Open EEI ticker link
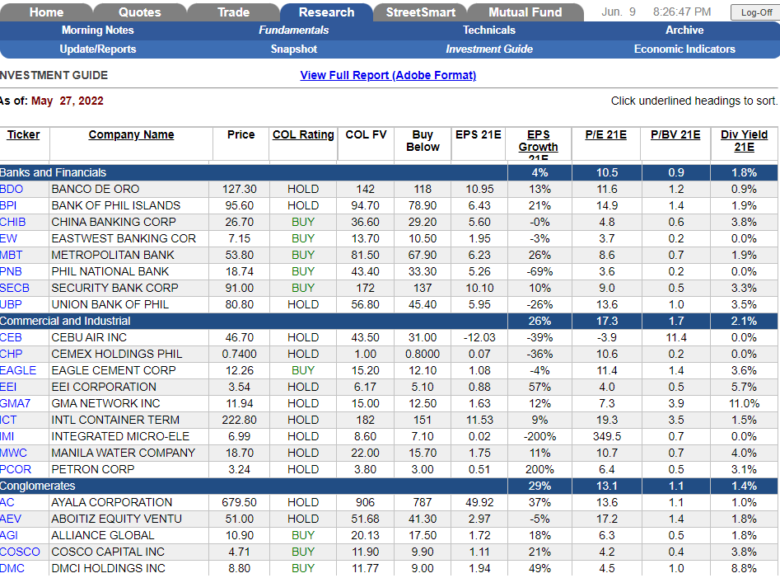Viewport: 780px width, 578px height. point(8,387)
